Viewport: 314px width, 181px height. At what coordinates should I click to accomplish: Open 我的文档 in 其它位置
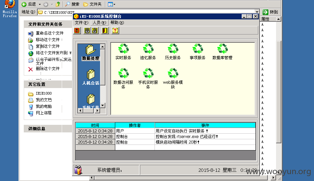(44, 100)
